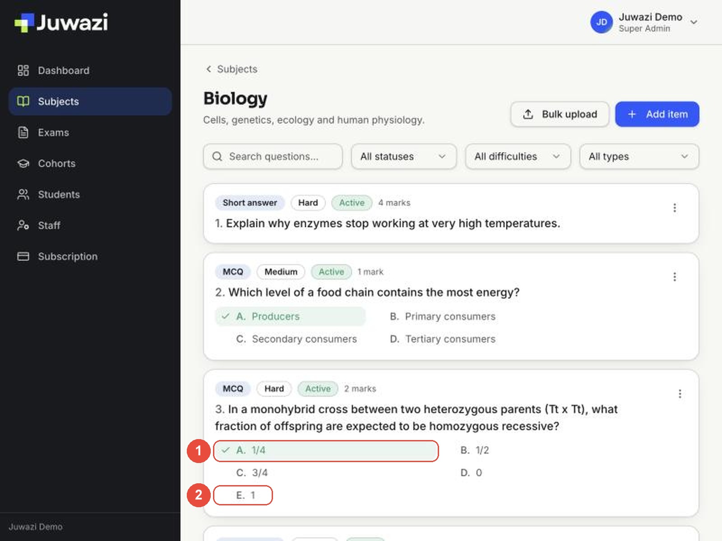Viewport: 722px width, 541px height.
Task: Go to Dashboard in sidebar
Action: 90,70
